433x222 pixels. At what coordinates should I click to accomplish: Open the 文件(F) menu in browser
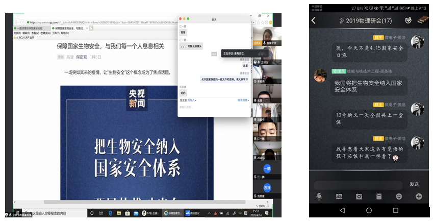click(17, 33)
